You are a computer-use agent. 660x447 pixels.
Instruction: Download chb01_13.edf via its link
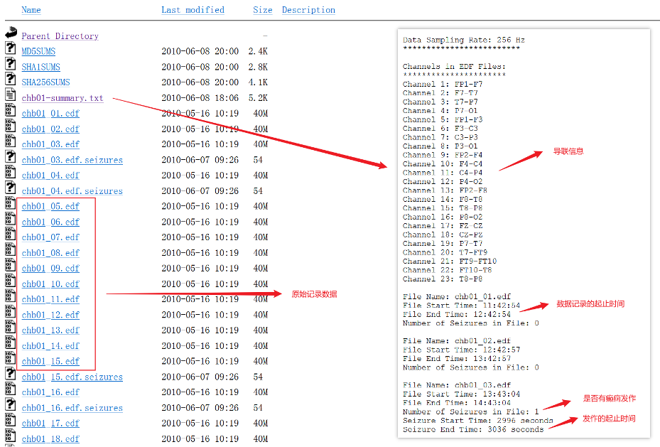click(x=50, y=330)
